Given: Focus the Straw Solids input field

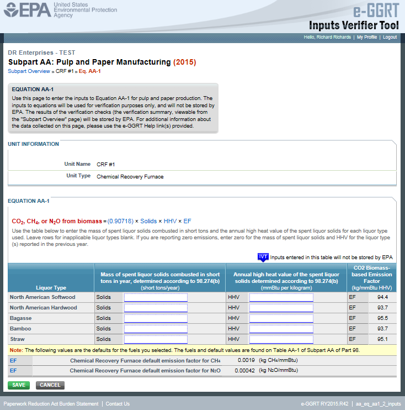Looking at the screenshot, I should click(156, 339).
